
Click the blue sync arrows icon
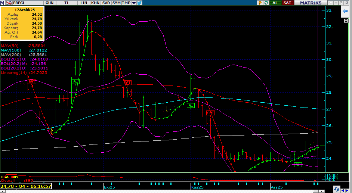(336, 189)
